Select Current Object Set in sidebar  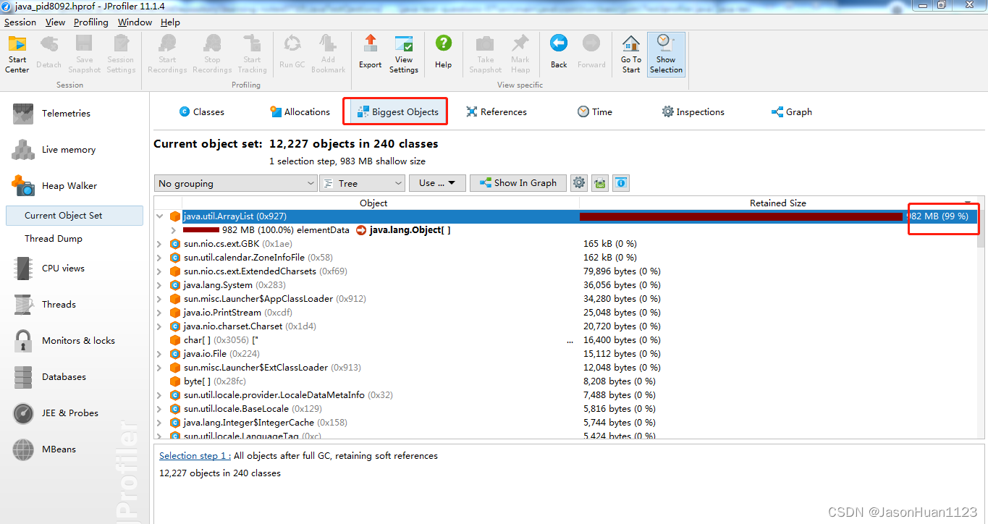coord(74,215)
